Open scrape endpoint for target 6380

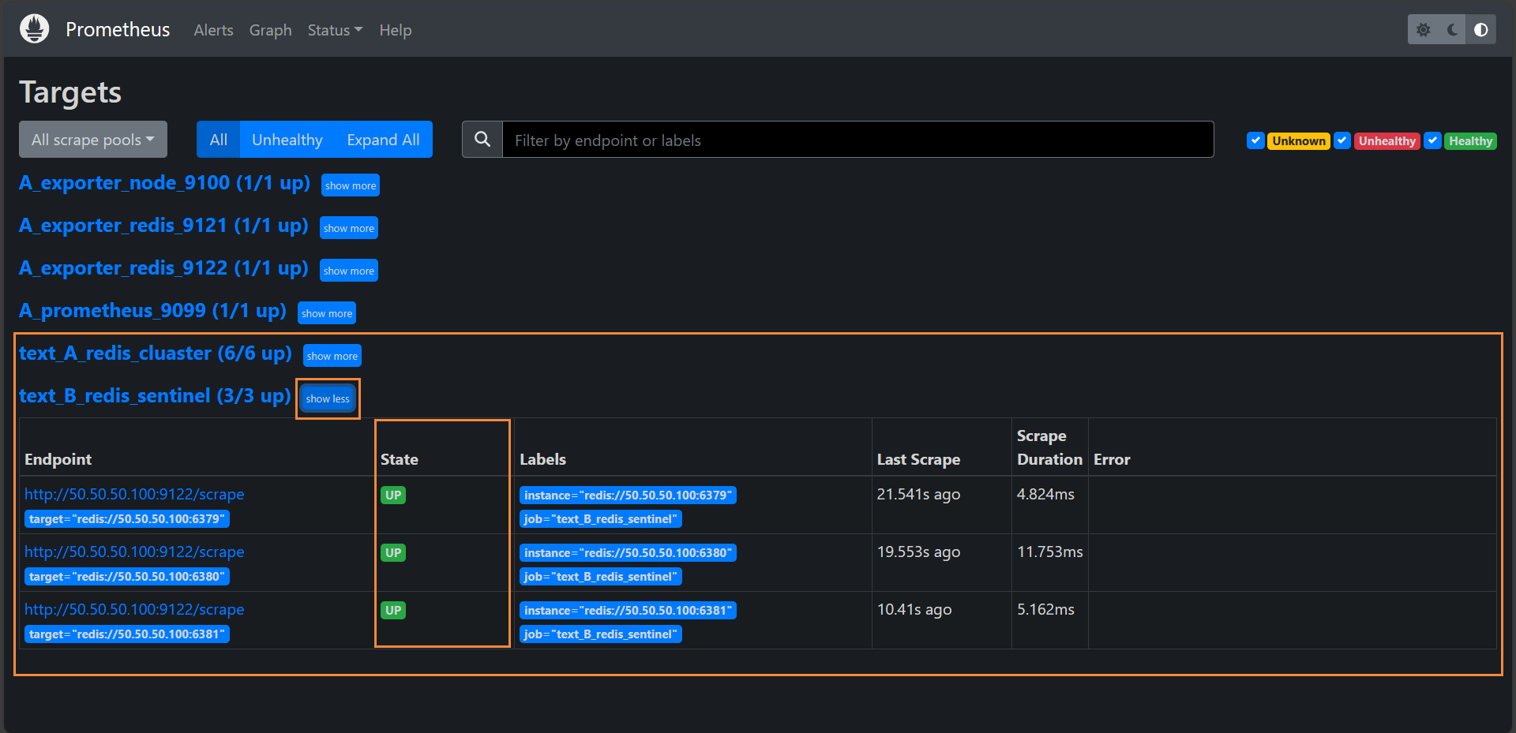pyautogui.click(x=134, y=552)
